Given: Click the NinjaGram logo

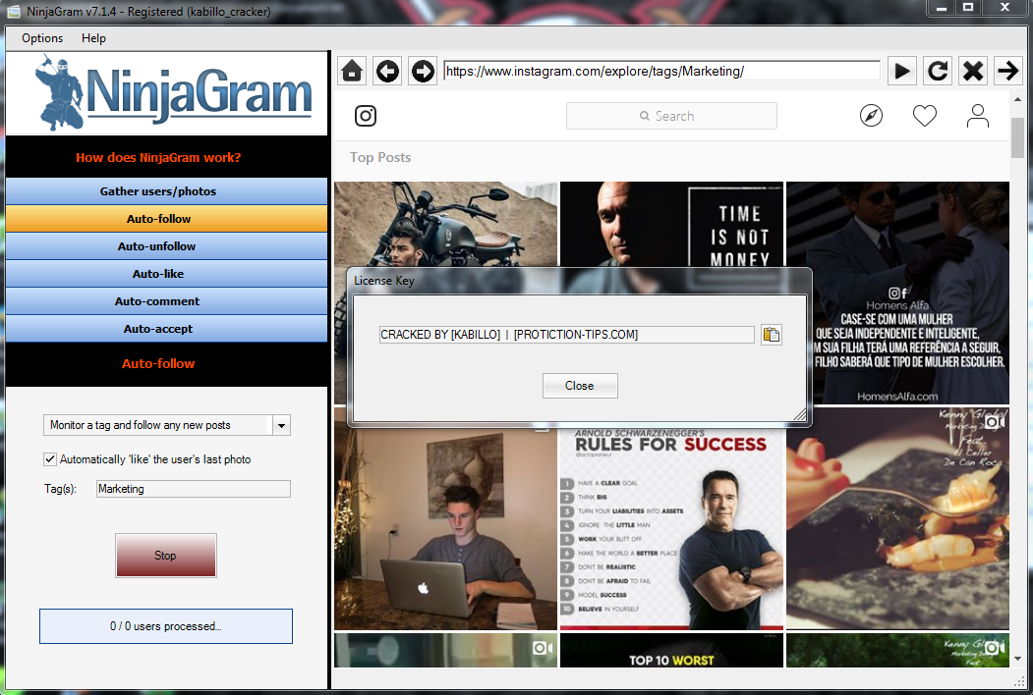Looking at the screenshot, I should 175,94.
